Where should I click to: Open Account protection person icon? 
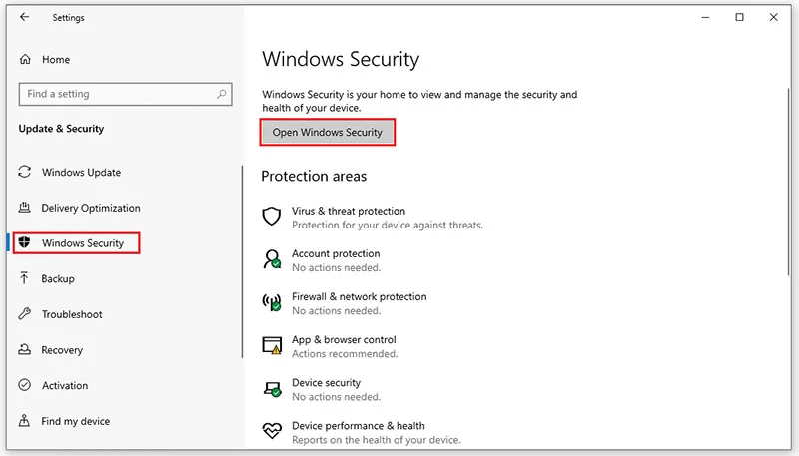(x=271, y=259)
